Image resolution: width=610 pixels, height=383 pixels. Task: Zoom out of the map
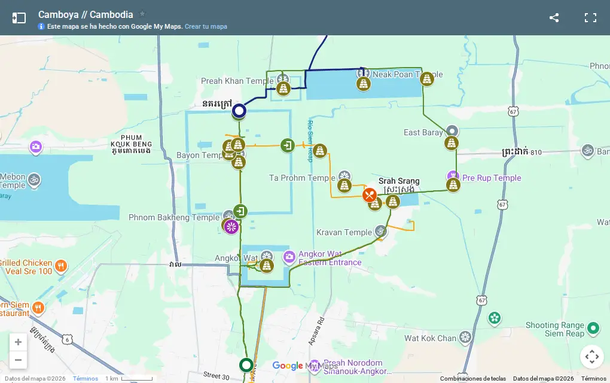click(18, 360)
